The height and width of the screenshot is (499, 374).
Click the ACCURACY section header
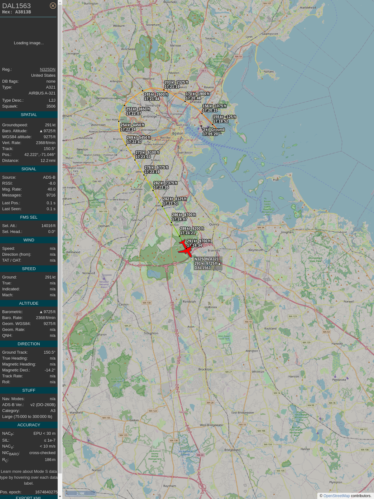[x=29, y=425]
